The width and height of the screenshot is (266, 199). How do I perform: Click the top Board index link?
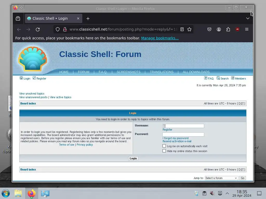28,103
